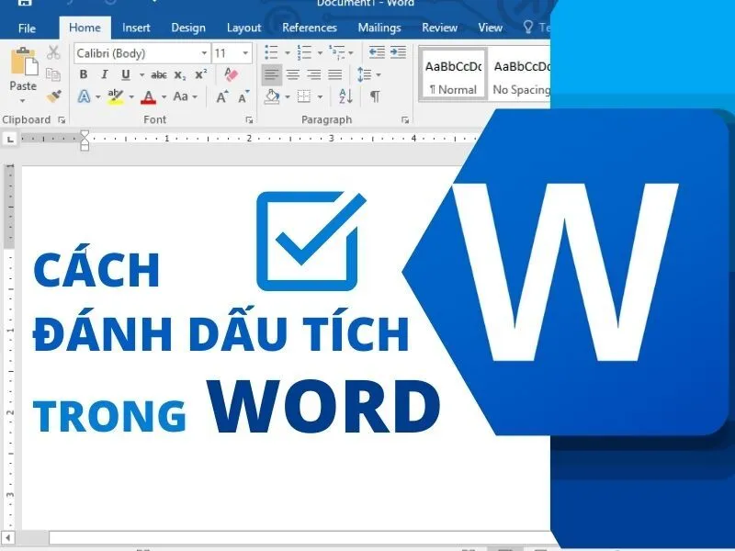Click the Superscript icon
The width and height of the screenshot is (735, 551).
201,73
